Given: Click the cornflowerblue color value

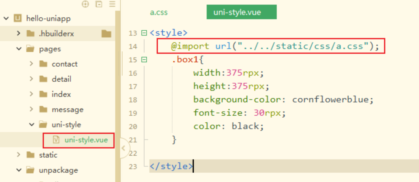Looking at the screenshot, I should (x=330, y=99).
